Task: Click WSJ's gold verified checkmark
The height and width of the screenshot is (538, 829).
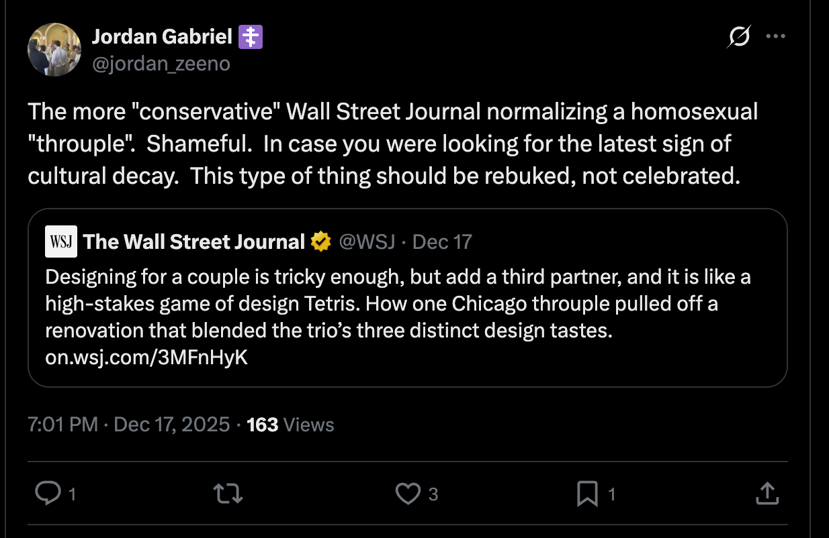Action: click(320, 241)
